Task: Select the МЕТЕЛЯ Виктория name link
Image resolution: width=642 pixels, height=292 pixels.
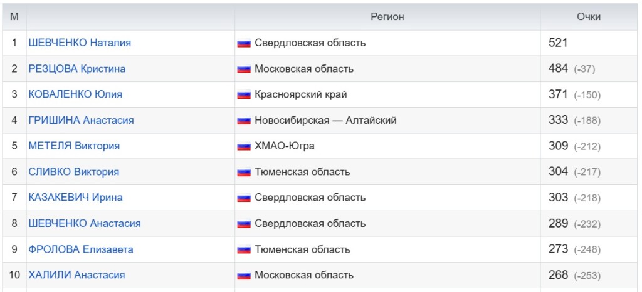Action: tap(74, 146)
